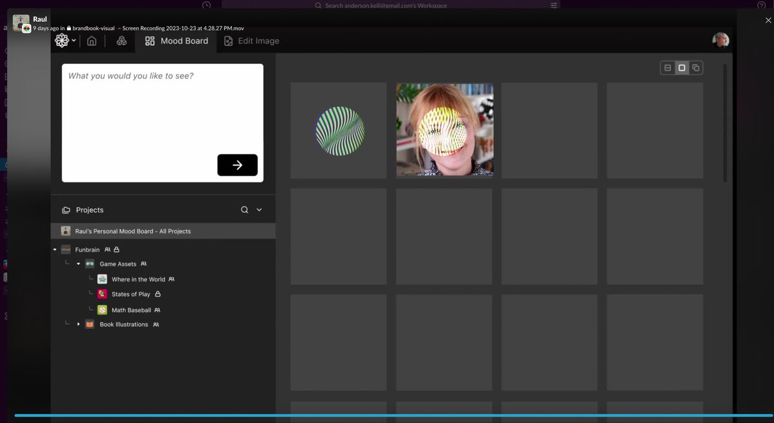Viewport: 774px width, 423px height.
Task: Open Where in the World project
Action: tap(138, 279)
